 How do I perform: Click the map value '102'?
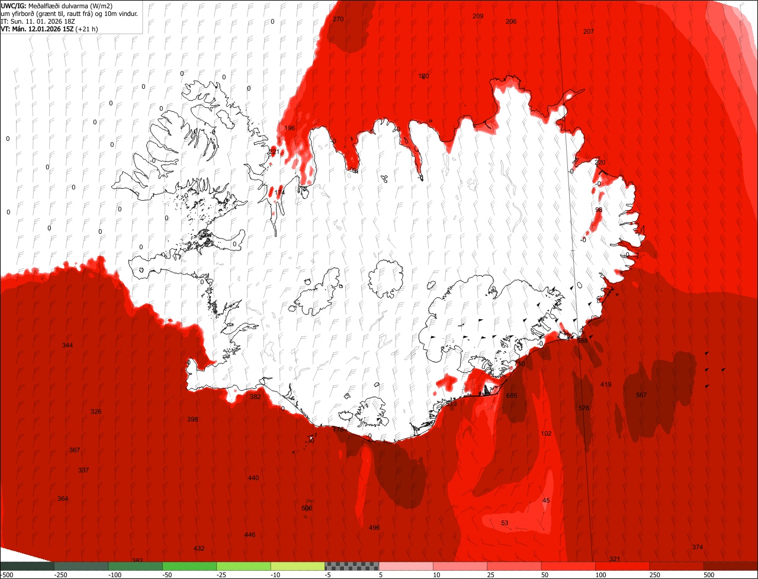tap(546, 433)
